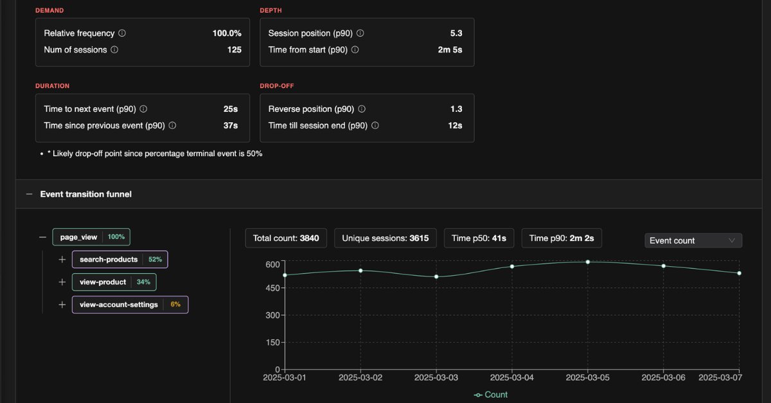Image resolution: width=771 pixels, height=403 pixels.
Task: Click info icon beside Num of sessions
Action: pyautogui.click(x=114, y=49)
